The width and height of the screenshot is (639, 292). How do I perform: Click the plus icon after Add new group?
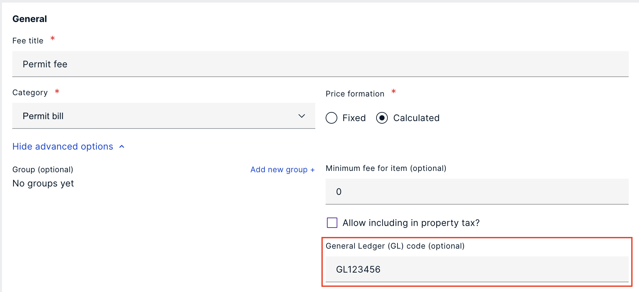pos(312,170)
